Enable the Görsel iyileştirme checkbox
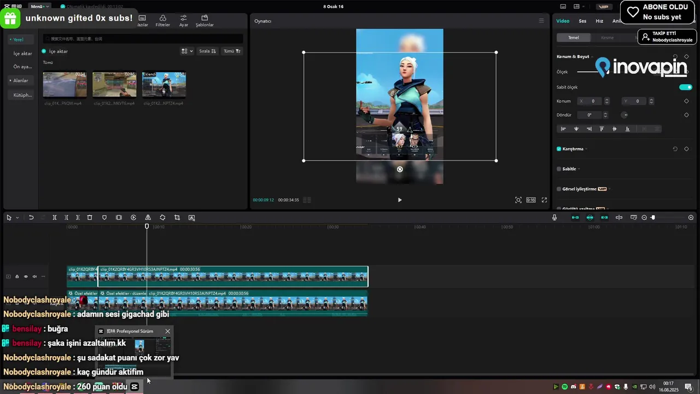This screenshot has width=700, height=394. click(559, 189)
